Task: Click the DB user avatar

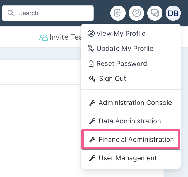Action: [173, 13]
